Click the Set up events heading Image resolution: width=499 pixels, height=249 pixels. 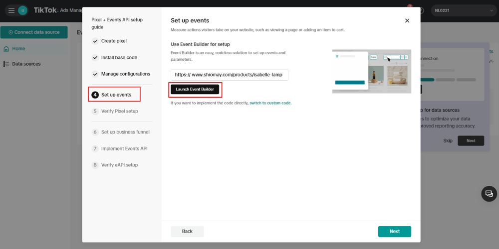190,20
